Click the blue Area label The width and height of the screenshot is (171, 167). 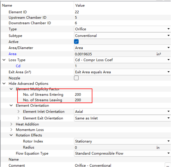click(13, 54)
